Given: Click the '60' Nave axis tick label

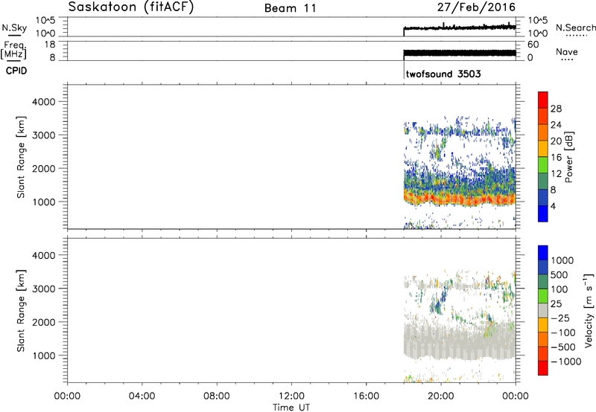Looking at the screenshot, I should pyautogui.click(x=533, y=45).
